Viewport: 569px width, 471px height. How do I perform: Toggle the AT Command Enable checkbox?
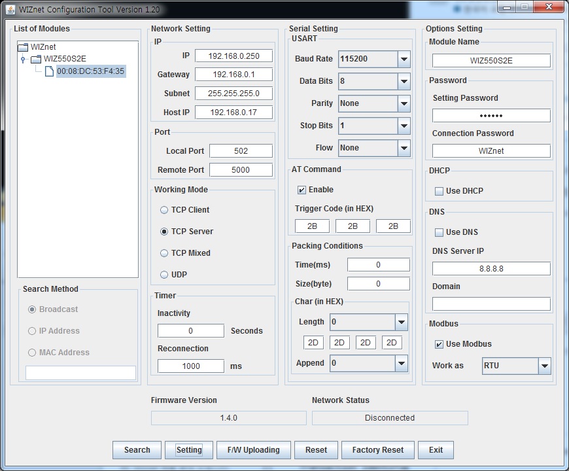coord(302,190)
